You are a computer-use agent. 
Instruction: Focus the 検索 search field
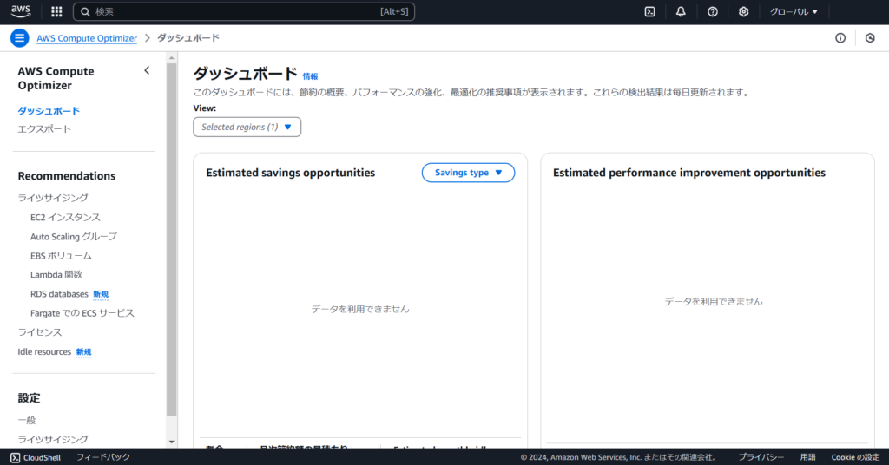(244, 11)
